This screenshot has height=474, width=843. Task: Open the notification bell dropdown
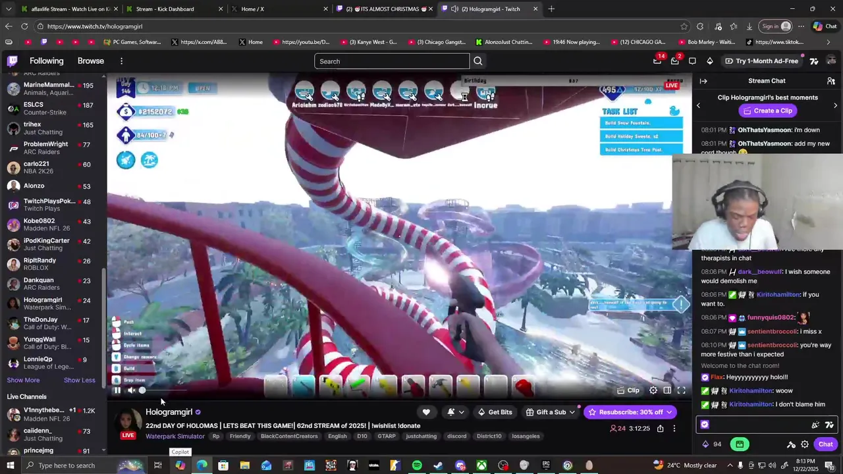(x=456, y=412)
